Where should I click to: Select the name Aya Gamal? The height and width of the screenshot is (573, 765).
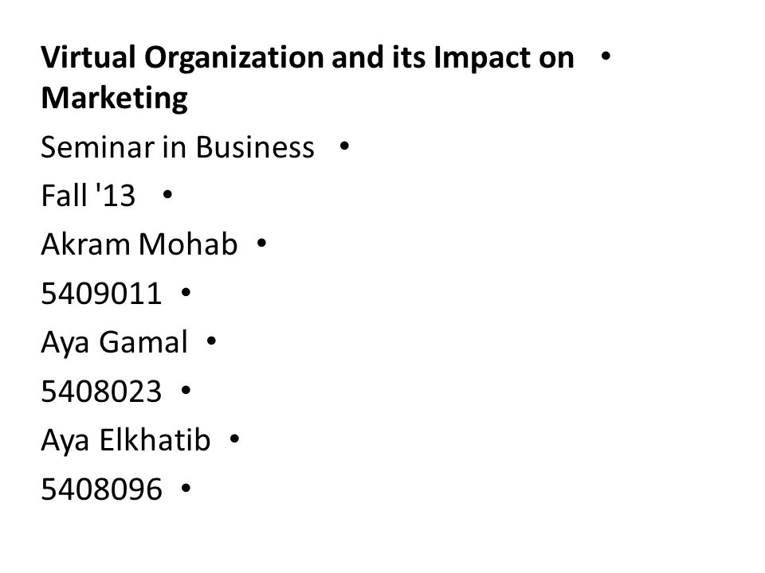[114, 343]
